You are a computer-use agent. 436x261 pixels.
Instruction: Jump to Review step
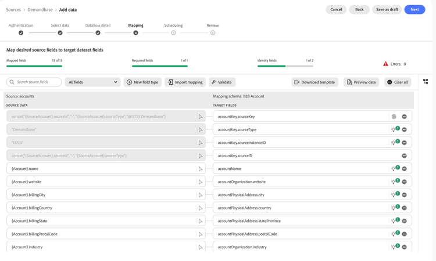(x=213, y=32)
